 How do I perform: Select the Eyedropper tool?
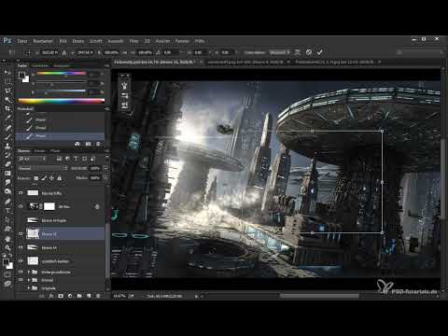tap(7, 118)
